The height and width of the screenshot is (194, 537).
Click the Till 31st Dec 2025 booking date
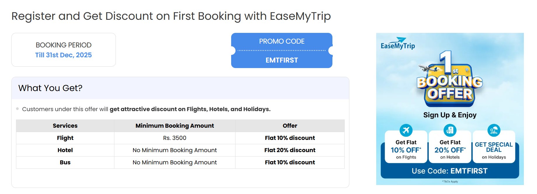click(63, 55)
